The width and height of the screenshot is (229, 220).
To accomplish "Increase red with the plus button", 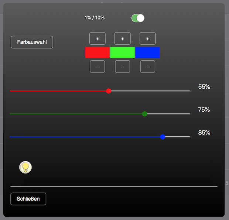I will pyautogui.click(x=98, y=39).
